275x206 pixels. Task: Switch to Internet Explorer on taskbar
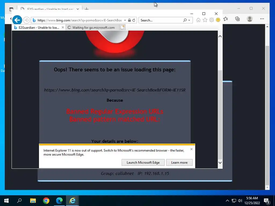73,201
